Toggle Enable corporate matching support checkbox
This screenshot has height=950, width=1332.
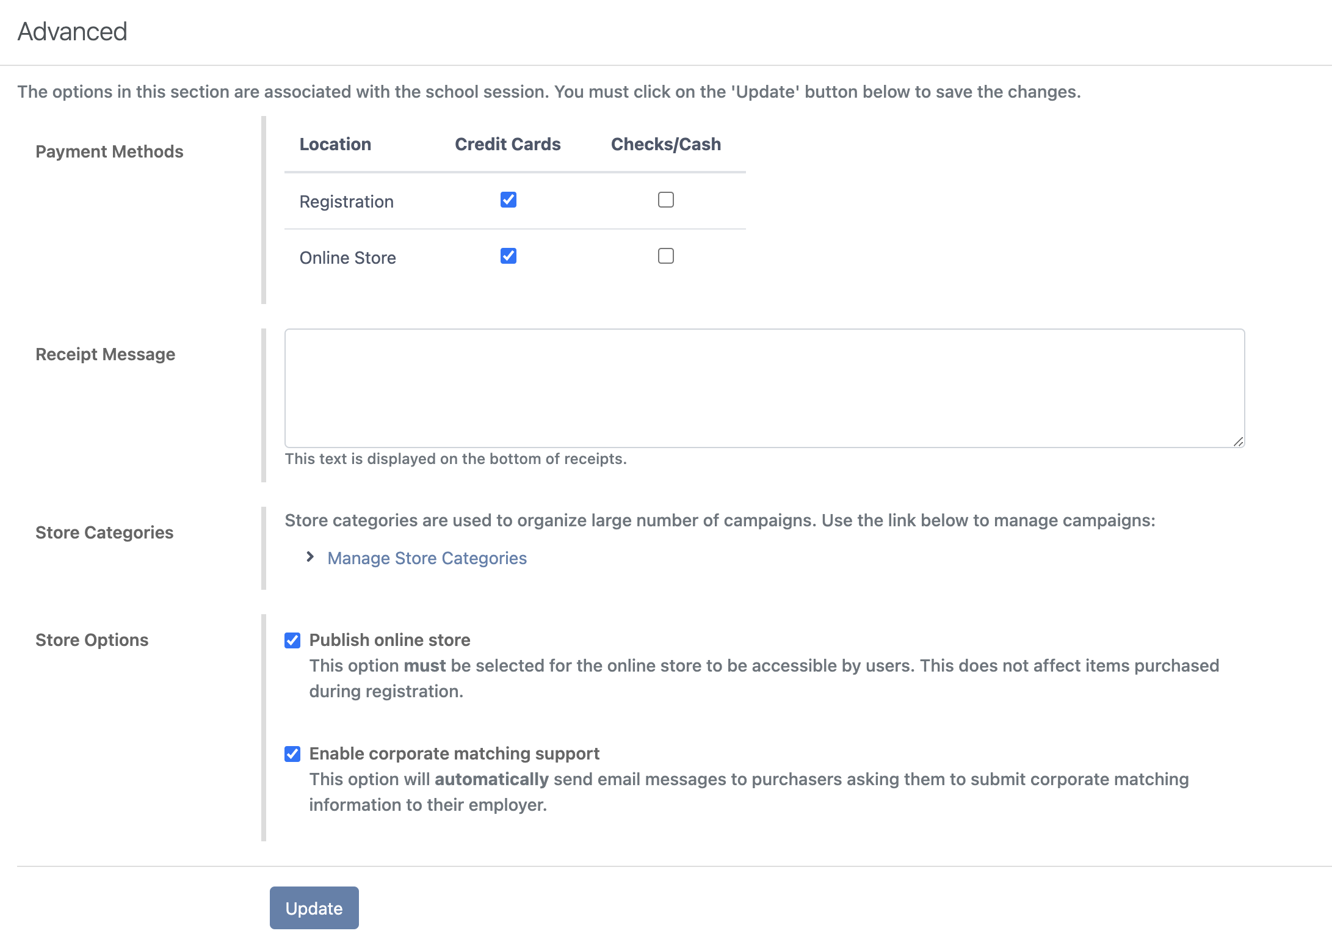[292, 753]
